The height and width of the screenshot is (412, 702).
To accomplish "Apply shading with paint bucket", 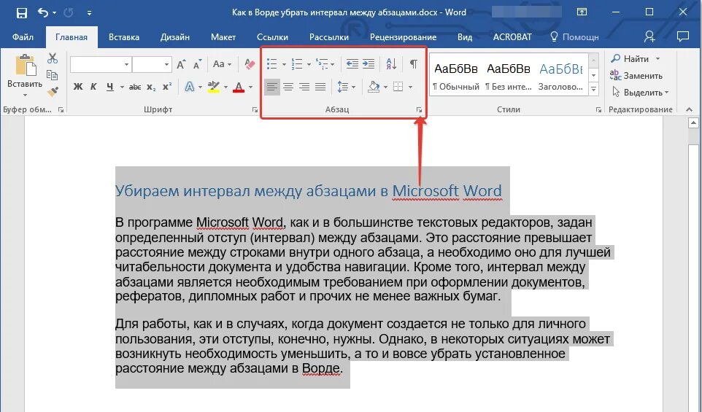I will click(374, 87).
